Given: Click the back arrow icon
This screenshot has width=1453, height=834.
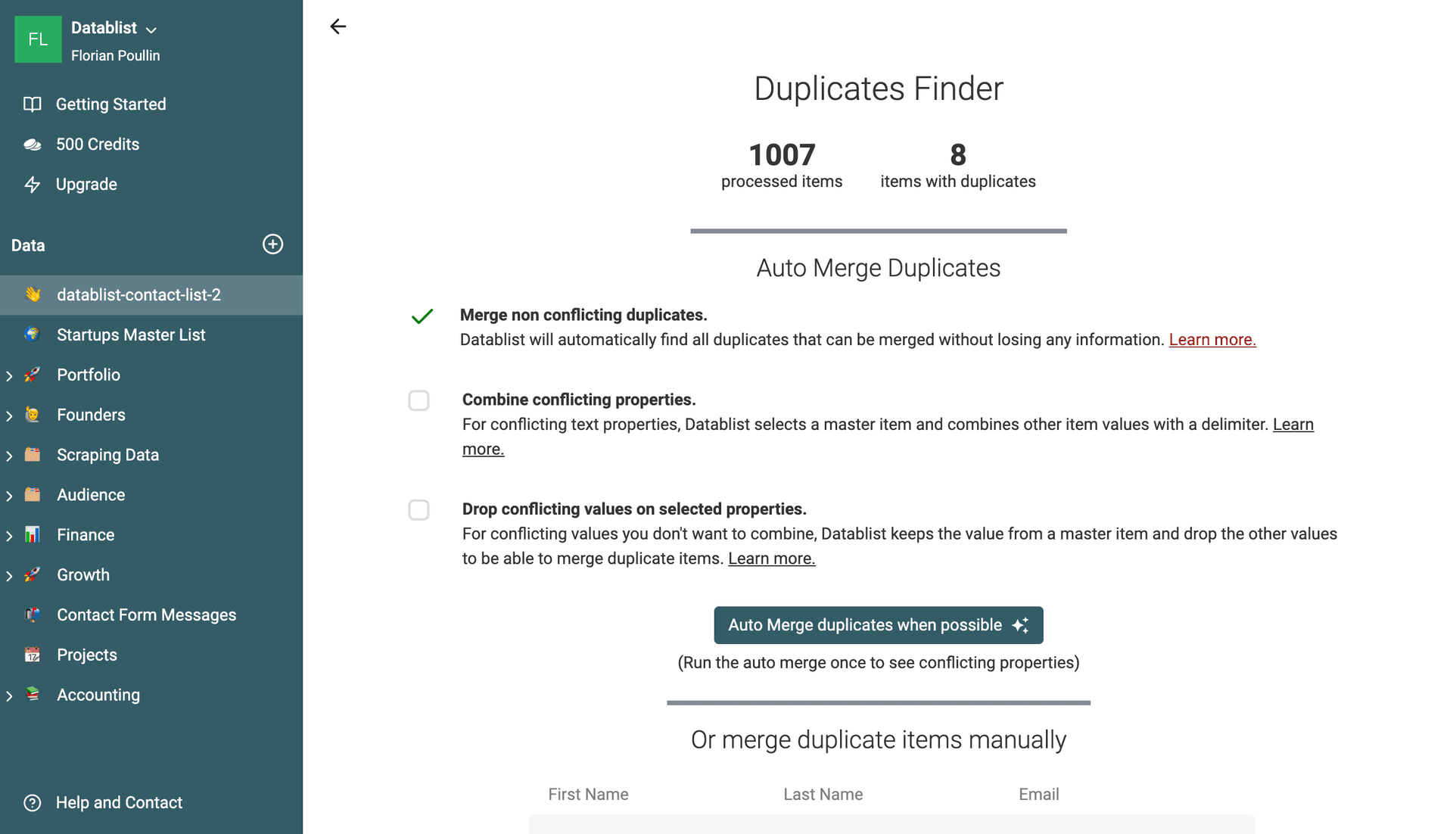Looking at the screenshot, I should (338, 26).
